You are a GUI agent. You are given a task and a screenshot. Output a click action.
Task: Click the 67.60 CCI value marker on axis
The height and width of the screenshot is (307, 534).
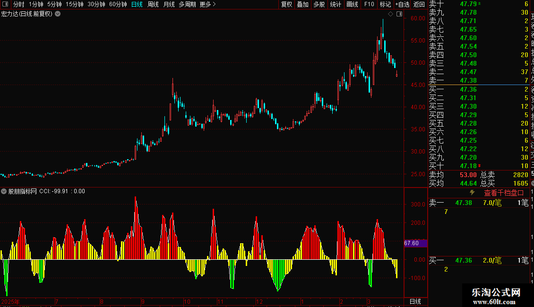[415, 243]
